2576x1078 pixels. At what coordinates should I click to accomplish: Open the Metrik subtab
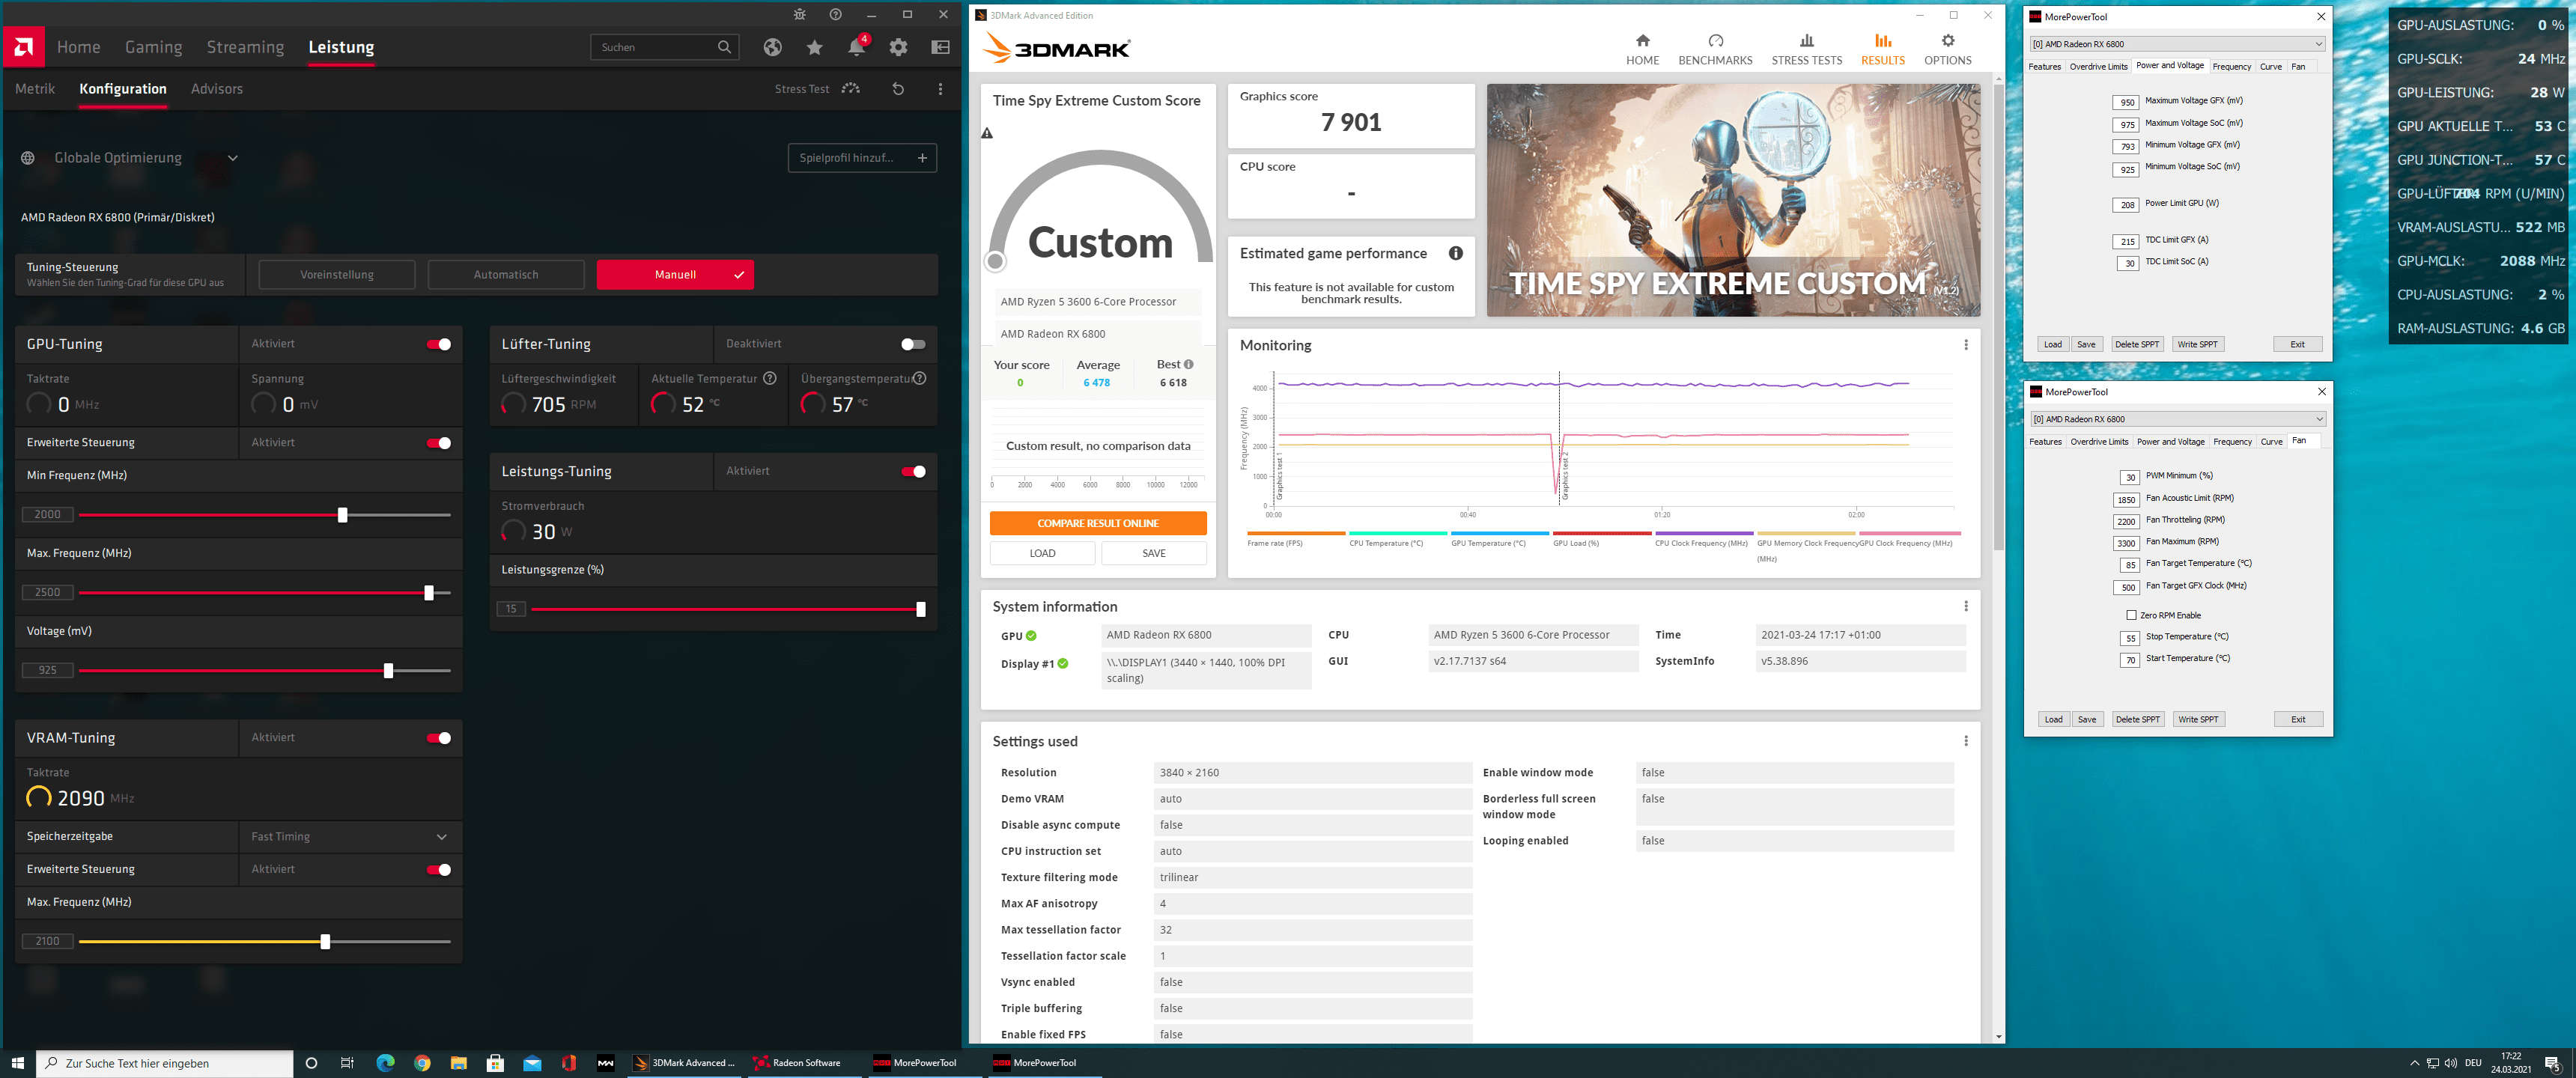click(x=35, y=89)
